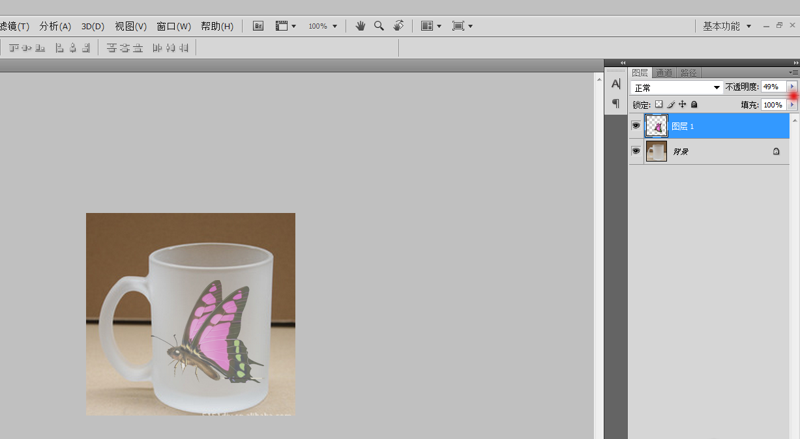Launch Adobe Bridge with the Br icon
This screenshot has width=800, height=439.
[258, 26]
